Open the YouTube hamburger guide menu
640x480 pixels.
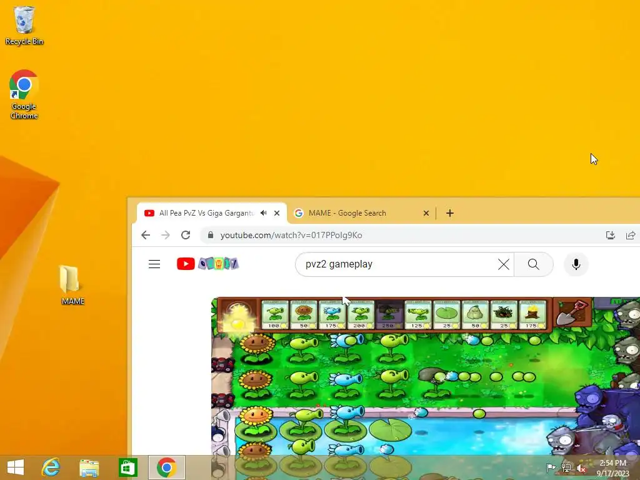click(154, 264)
